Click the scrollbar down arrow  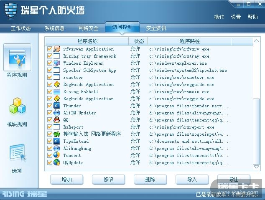coord(256,167)
